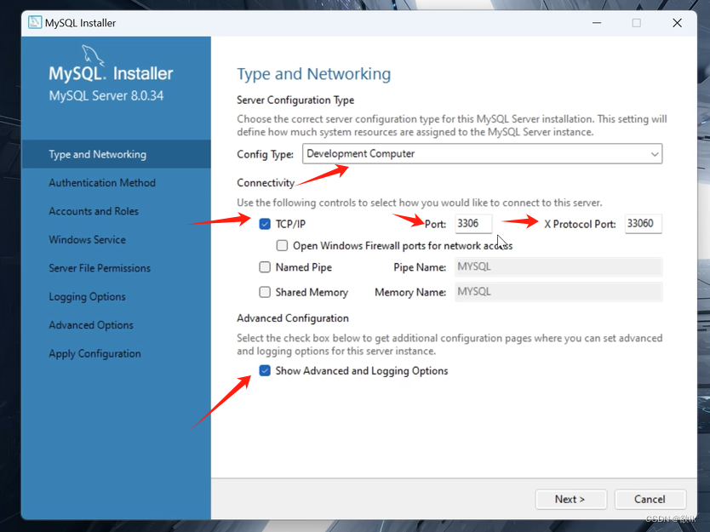
Task: Check the Named Pipe option
Action: click(x=265, y=267)
